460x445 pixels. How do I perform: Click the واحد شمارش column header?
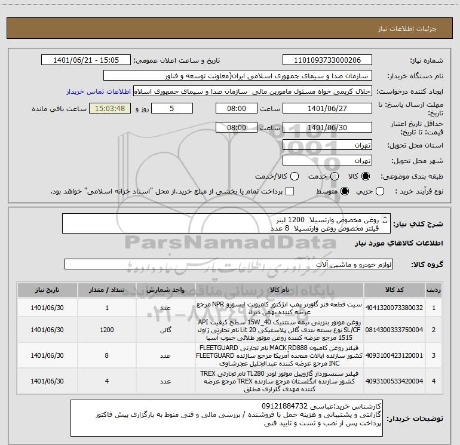click(x=165, y=290)
